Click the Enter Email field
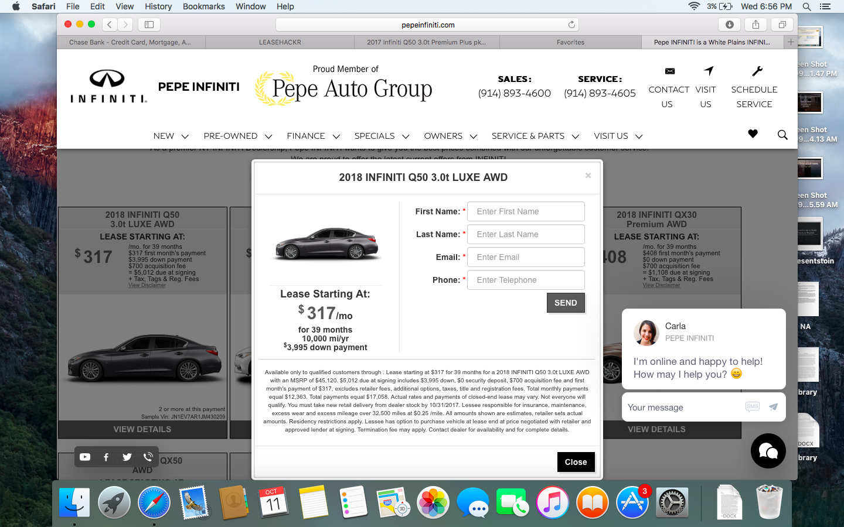This screenshot has height=527, width=844. (x=526, y=257)
